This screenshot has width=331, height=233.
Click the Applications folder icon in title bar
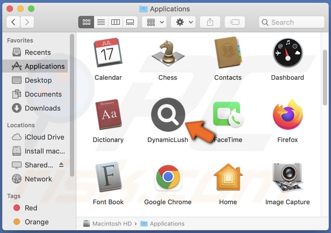point(143,9)
